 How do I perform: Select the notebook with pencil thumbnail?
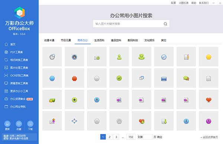186,57
